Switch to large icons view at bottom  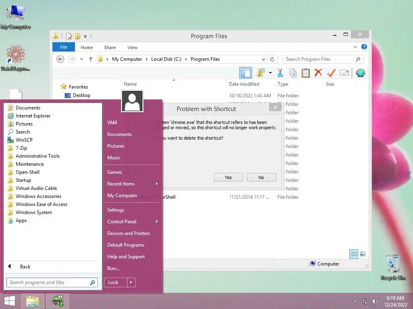click(363, 254)
